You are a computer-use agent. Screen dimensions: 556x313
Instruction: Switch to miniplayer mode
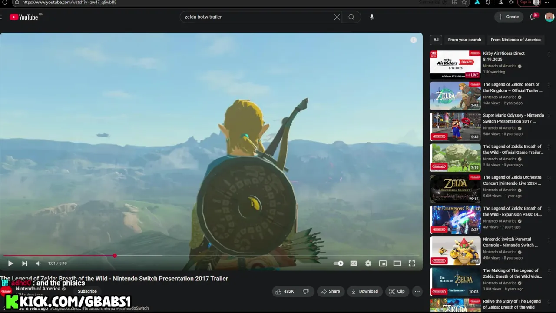tap(383, 263)
